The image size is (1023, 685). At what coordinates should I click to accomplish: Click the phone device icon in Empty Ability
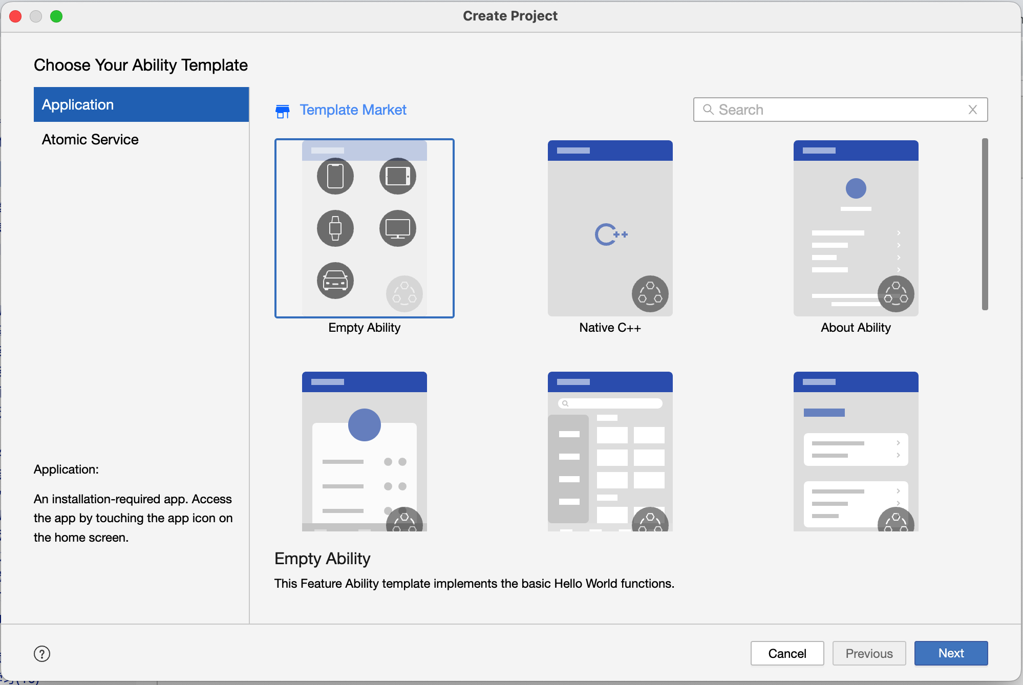(334, 177)
